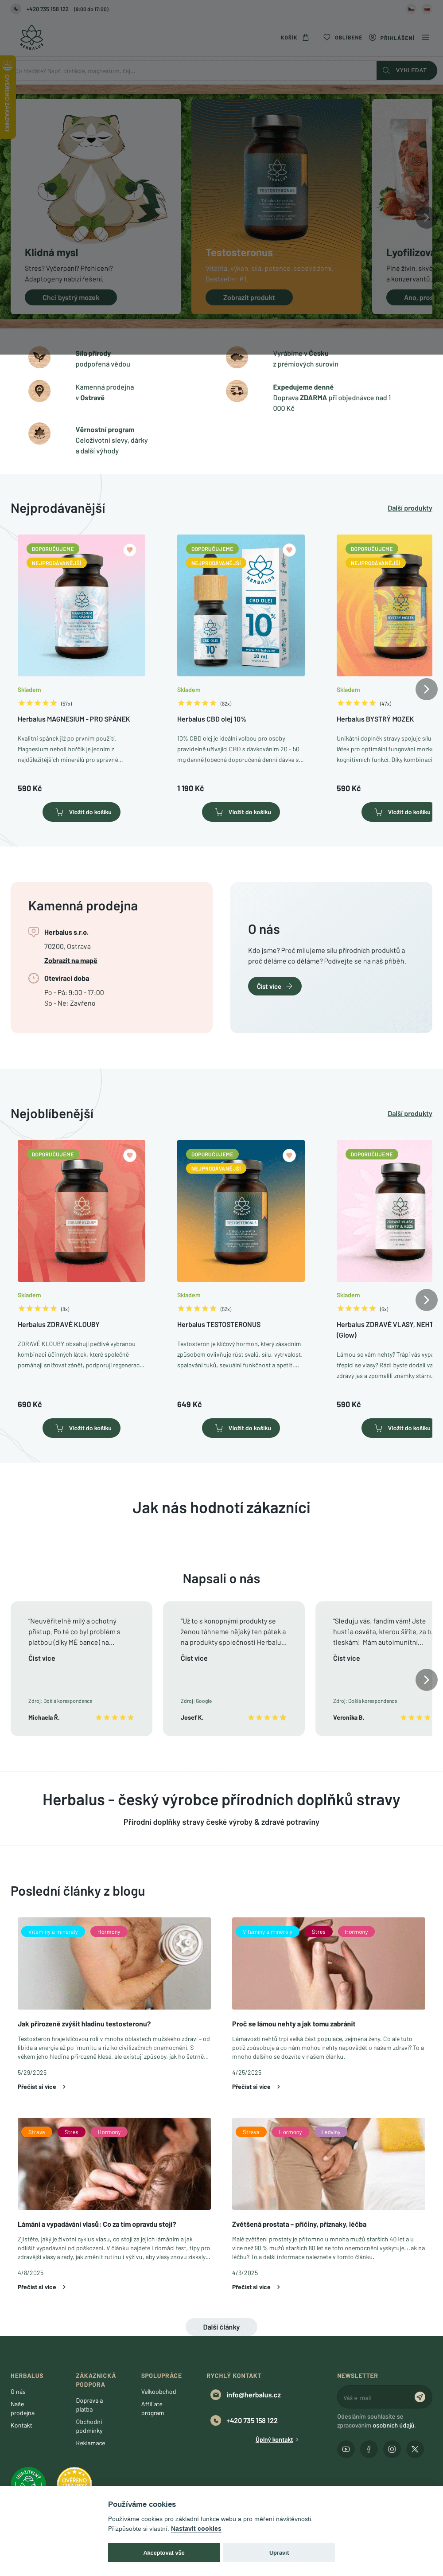
Task: Toggle favorite heart on Herbalus ZDRAVÉ KLOUBY
Action: tap(129, 1154)
